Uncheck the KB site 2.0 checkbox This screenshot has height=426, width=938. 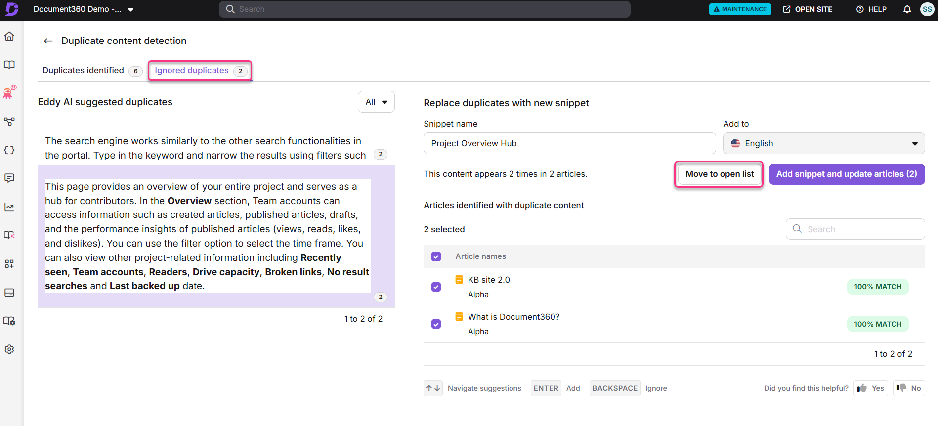[436, 287]
